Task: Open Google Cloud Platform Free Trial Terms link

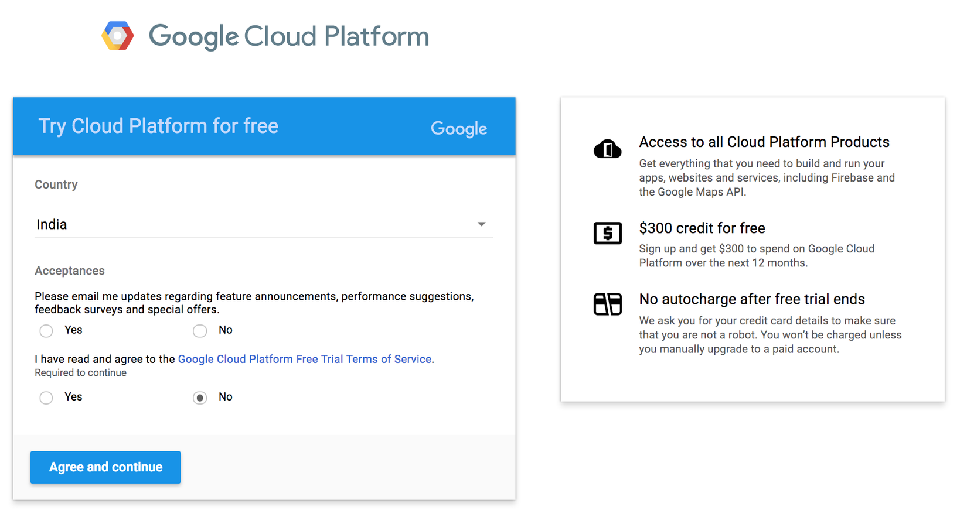Action: coord(304,359)
